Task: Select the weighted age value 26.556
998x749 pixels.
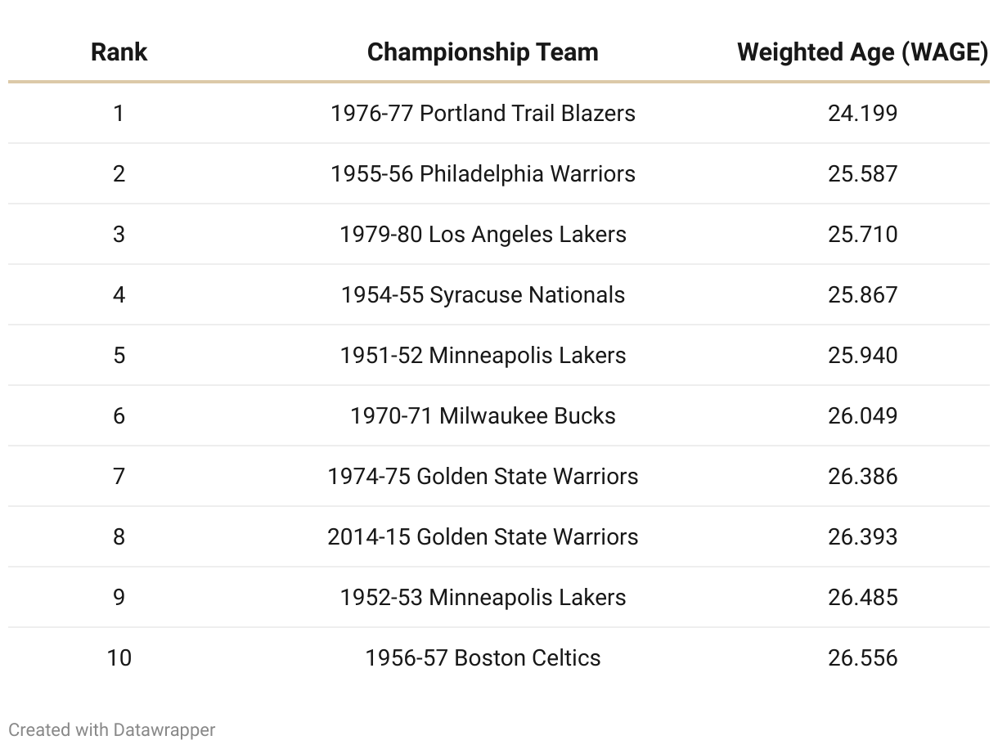Action: (x=862, y=657)
